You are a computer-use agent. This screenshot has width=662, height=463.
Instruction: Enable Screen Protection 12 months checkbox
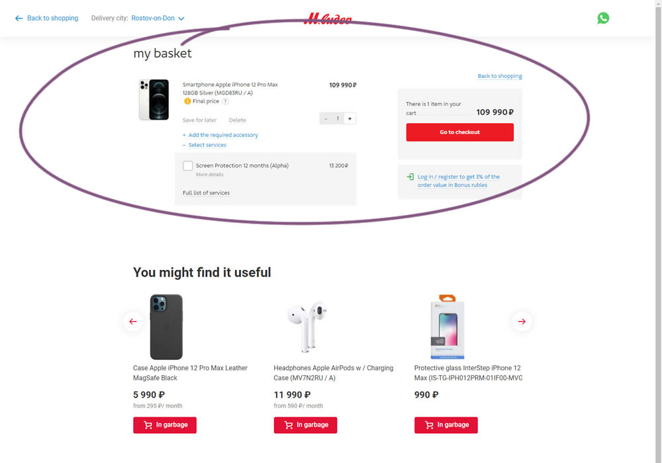coord(188,165)
